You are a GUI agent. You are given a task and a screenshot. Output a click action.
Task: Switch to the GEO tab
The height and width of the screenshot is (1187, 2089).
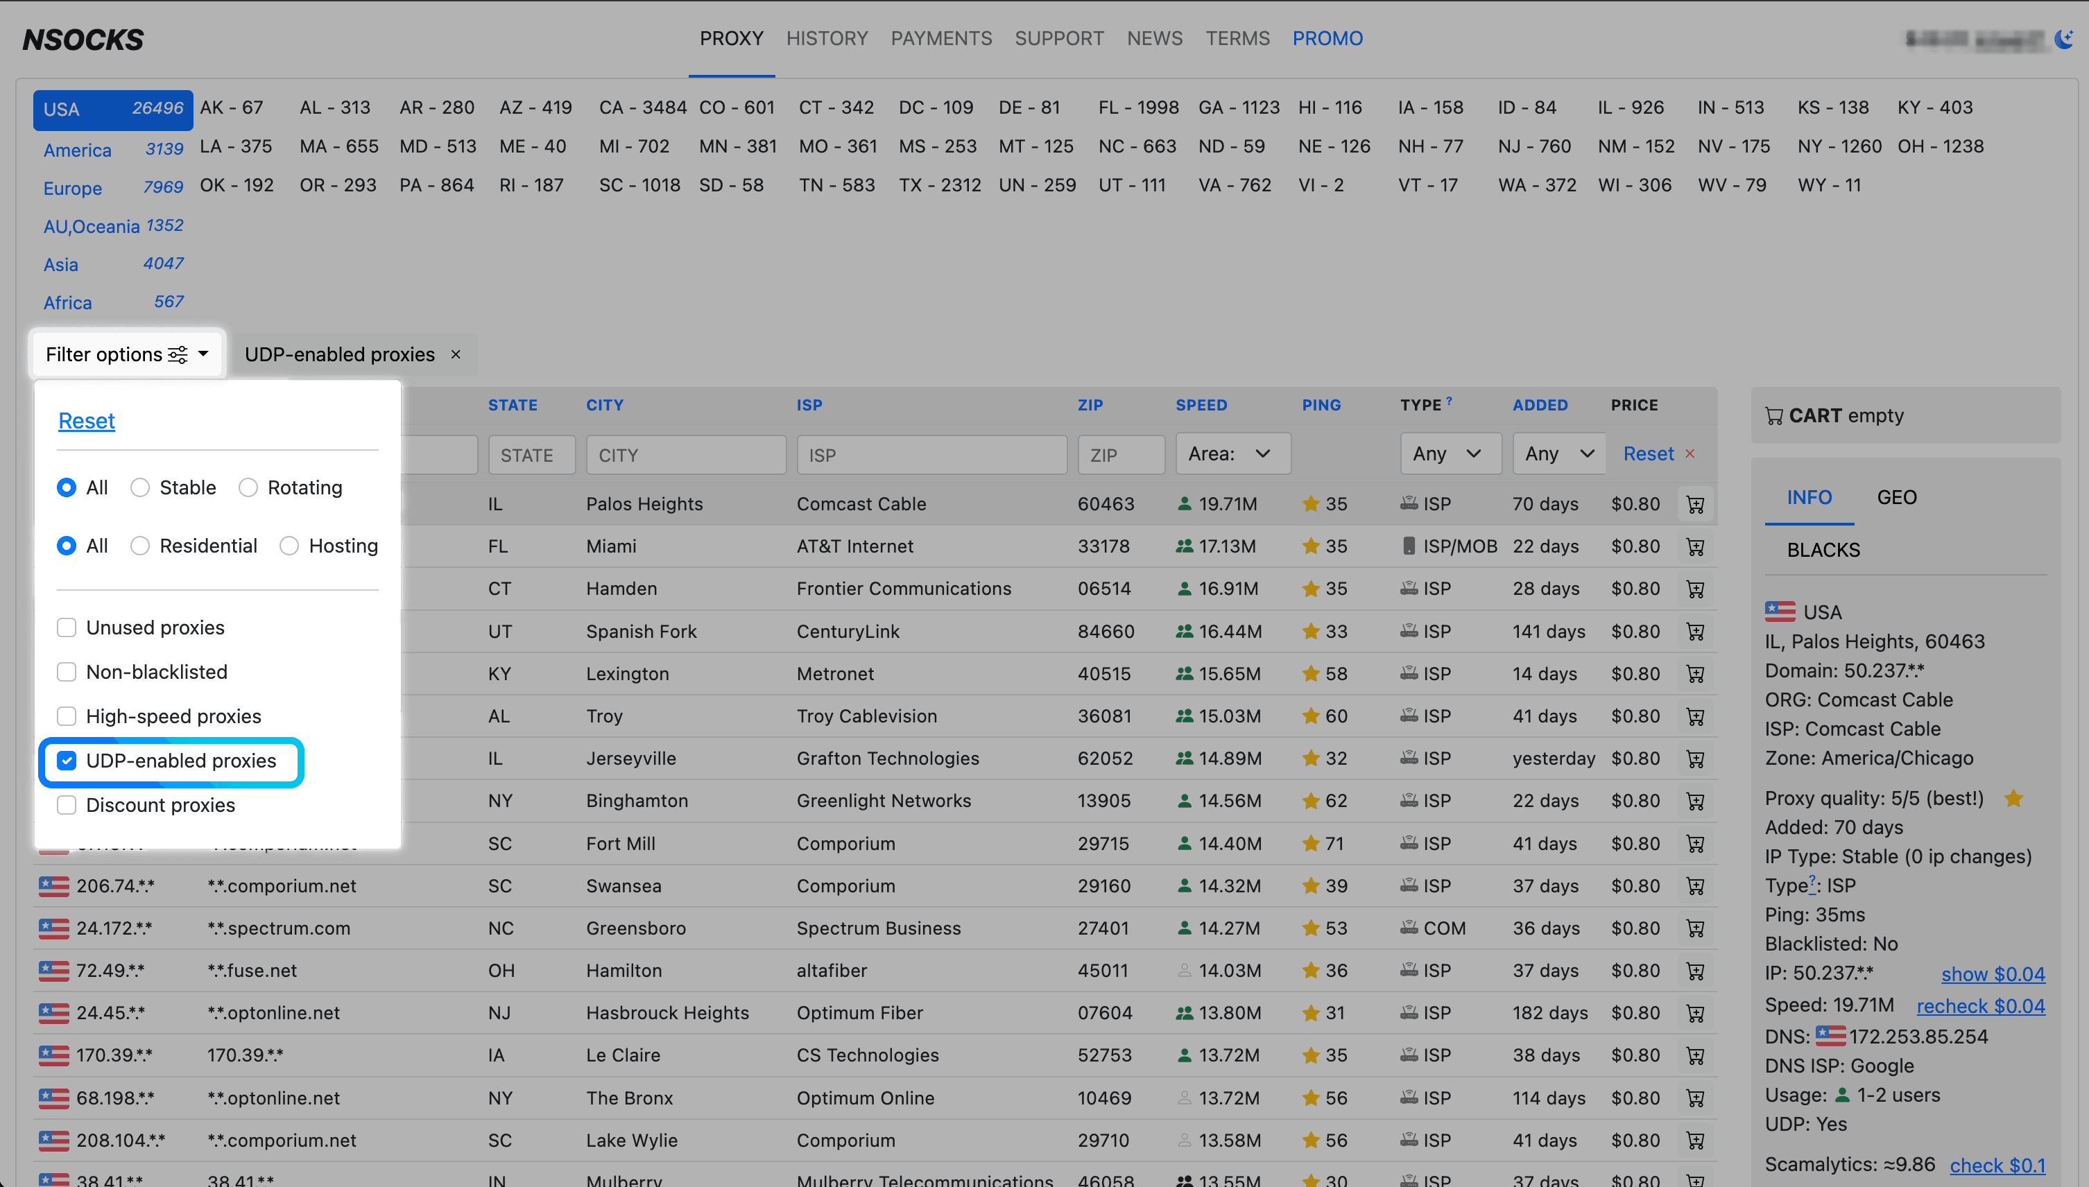pos(1895,497)
